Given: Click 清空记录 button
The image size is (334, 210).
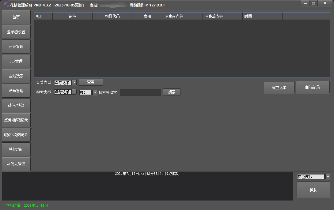Looking at the screenshot, I should 279,88.
